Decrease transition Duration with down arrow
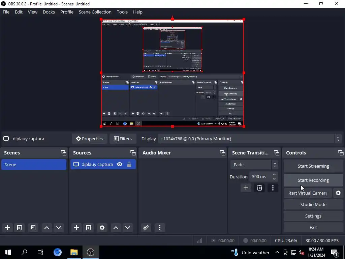Screen dimensions: 345x259 coord(274,179)
